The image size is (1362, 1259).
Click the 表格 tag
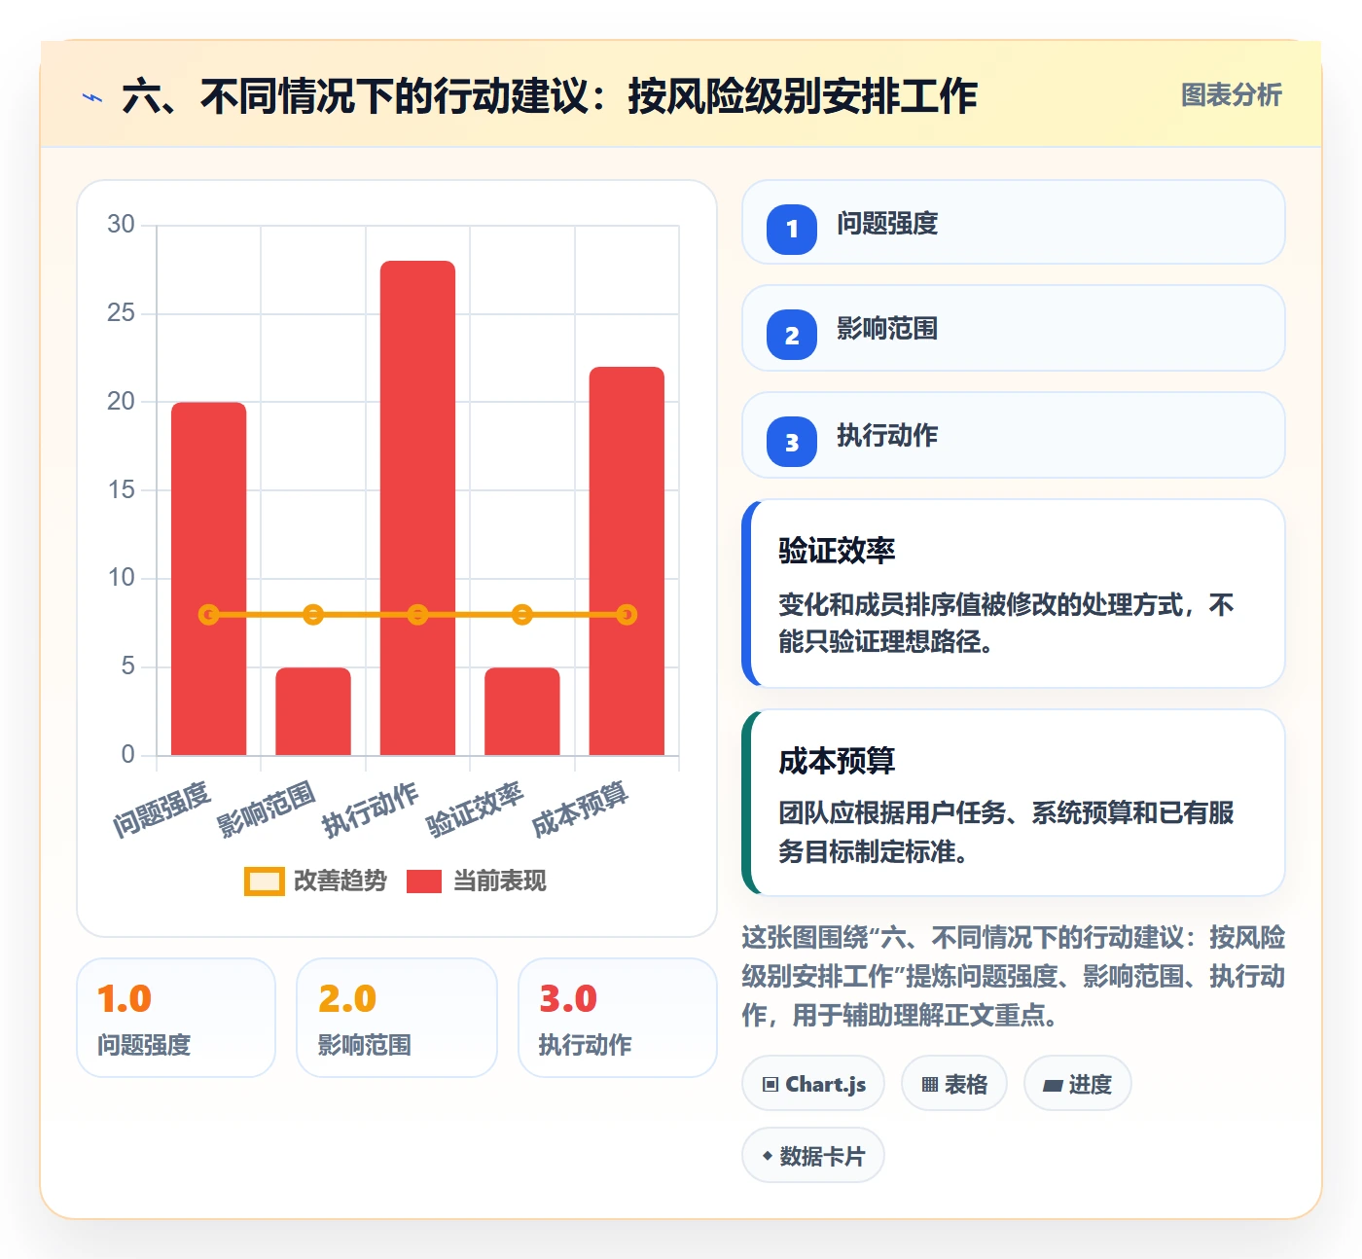coord(953,1083)
